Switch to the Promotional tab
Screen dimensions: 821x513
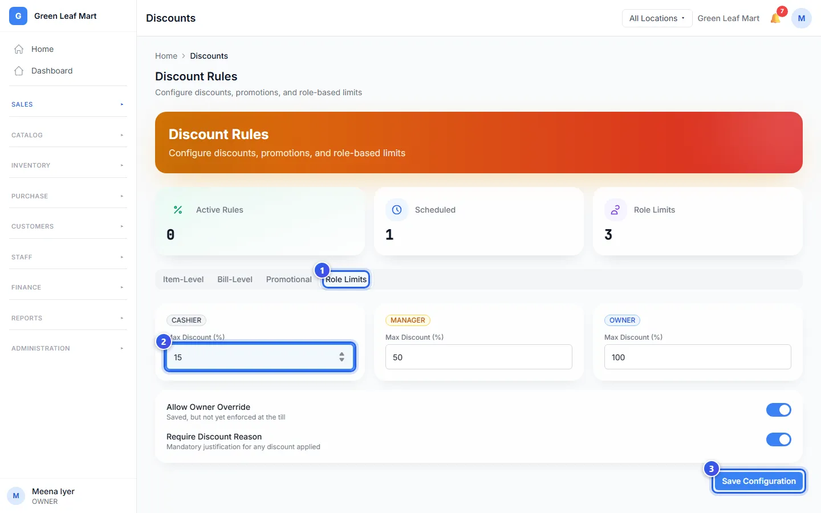289,279
